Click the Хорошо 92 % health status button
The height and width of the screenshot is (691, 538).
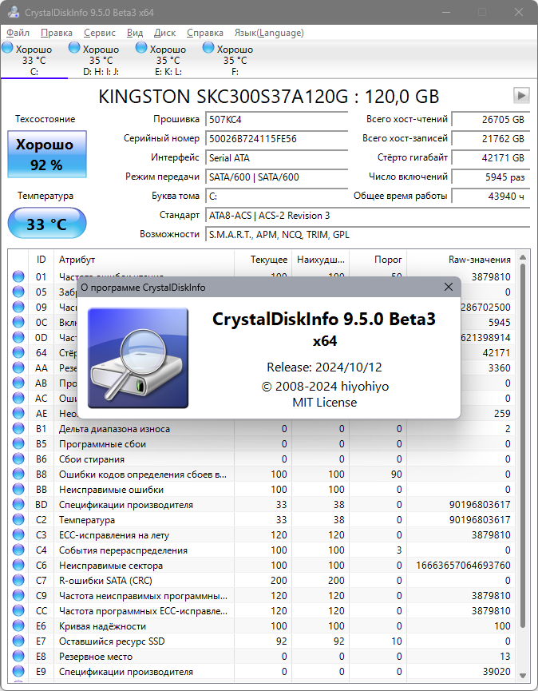pyautogui.click(x=46, y=154)
